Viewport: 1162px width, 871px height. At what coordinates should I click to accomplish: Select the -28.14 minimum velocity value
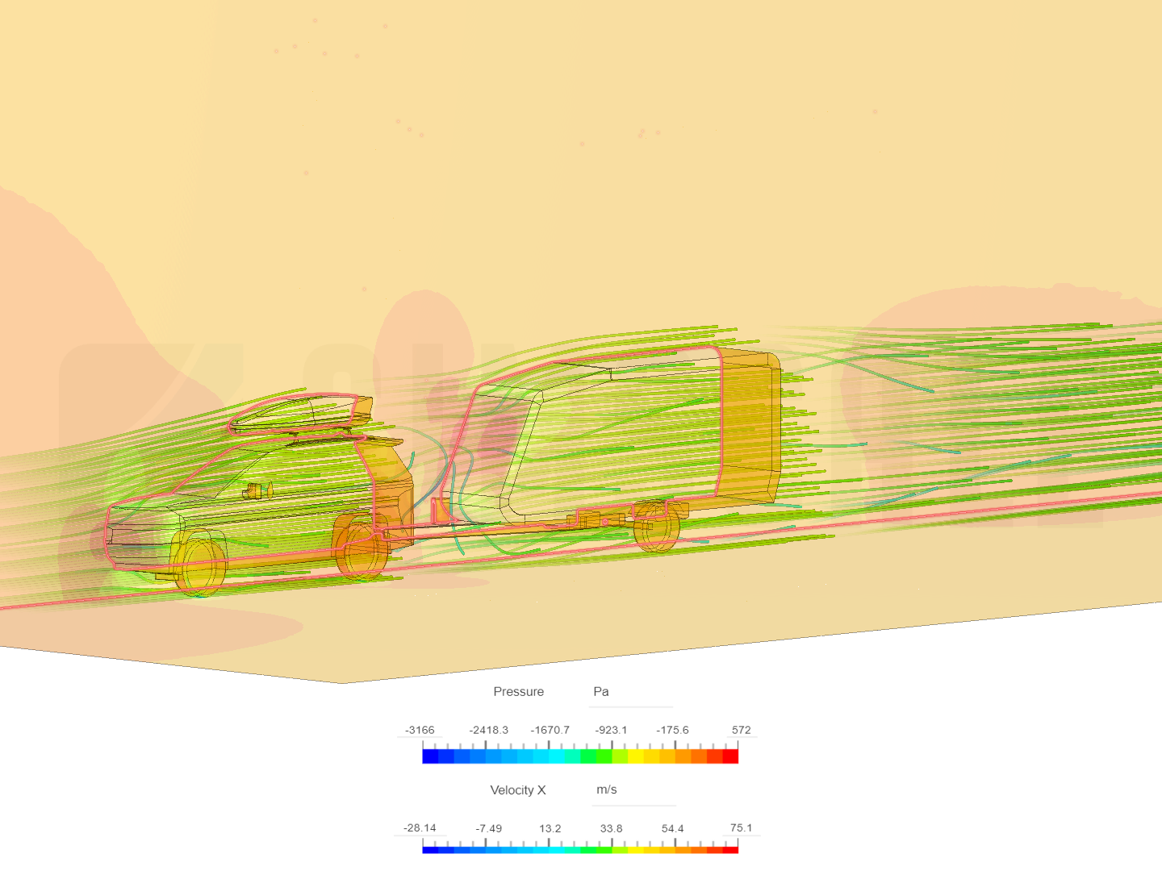coord(420,828)
